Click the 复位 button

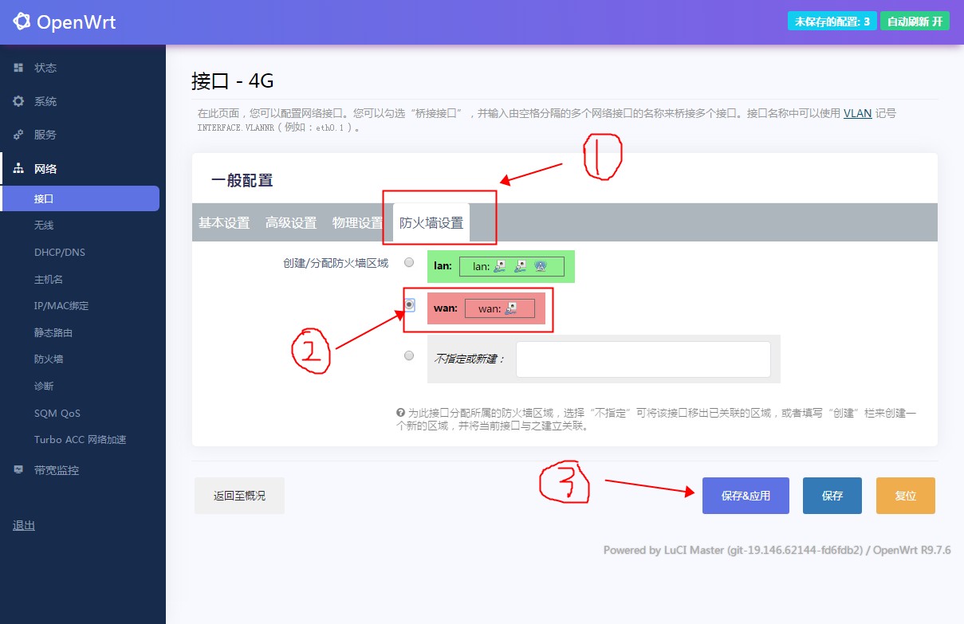[x=906, y=496]
